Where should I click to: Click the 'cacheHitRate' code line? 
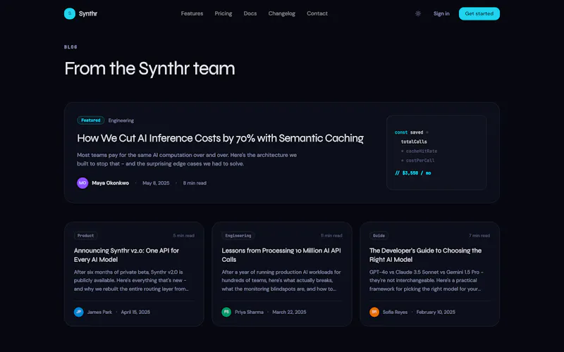pyautogui.click(x=419, y=151)
